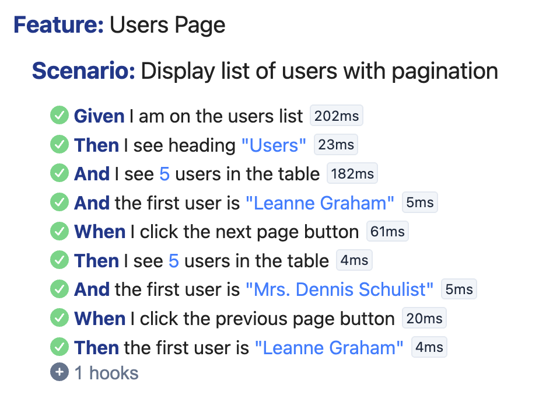Image resolution: width=553 pixels, height=405 pixels.
Task: Click the 182ms duration badge
Action: pos(352,173)
